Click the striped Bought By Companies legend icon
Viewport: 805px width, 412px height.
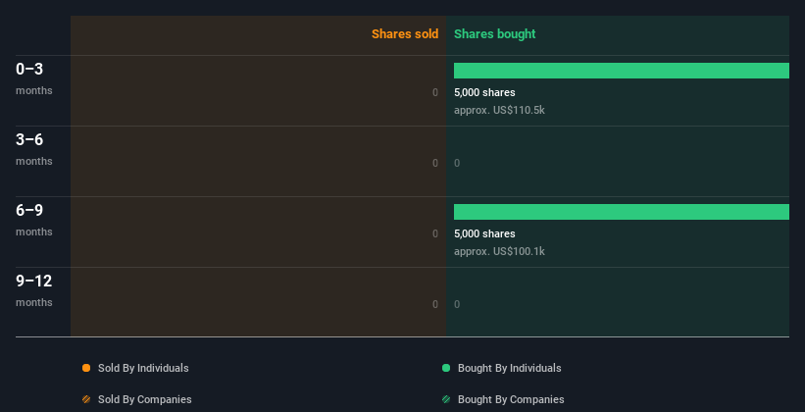446,399
